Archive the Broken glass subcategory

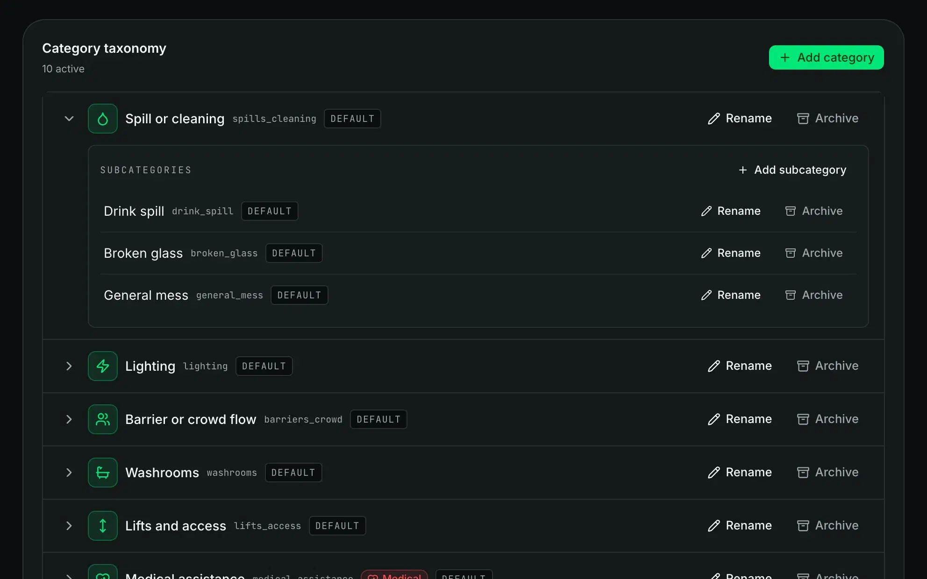coord(814,253)
